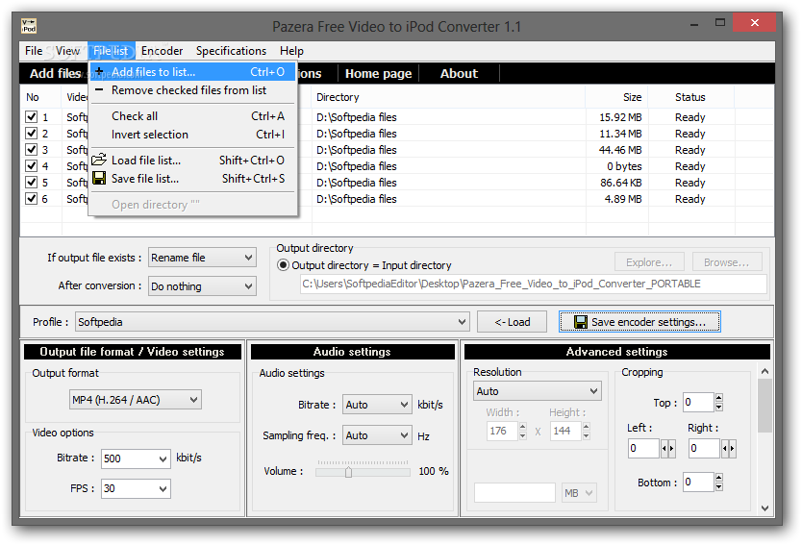802x545 pixels.
Task: Open the Resolution Auto dropdown
Action: coord(537,391)
